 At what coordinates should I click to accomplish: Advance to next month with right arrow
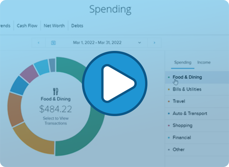click(x=154, y=43)
